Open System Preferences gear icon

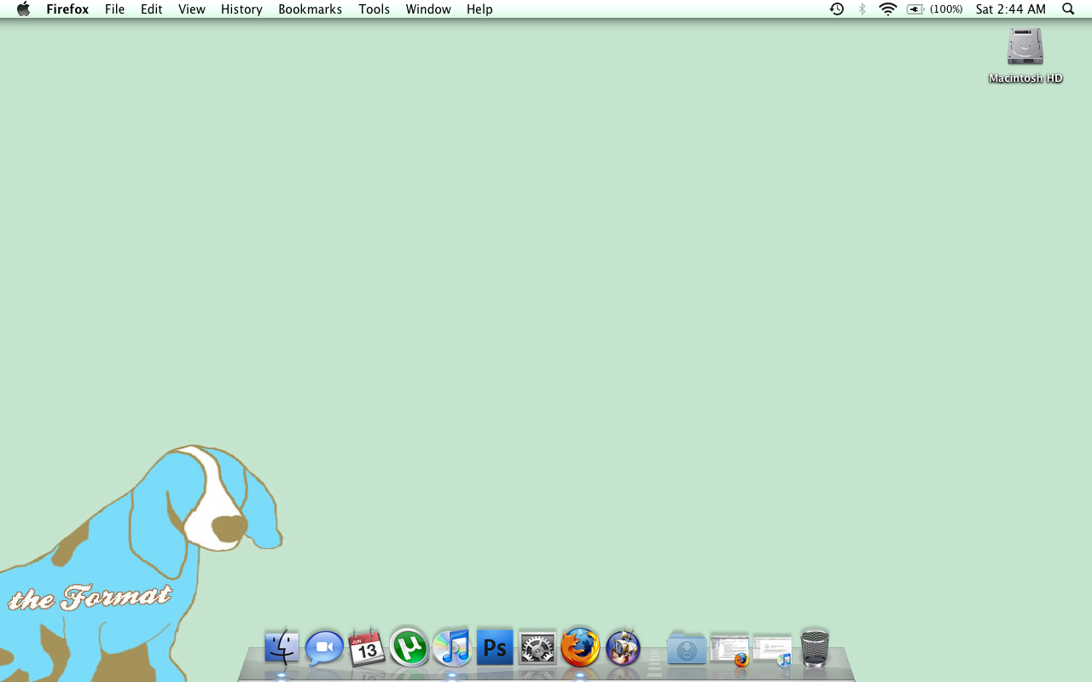(x=537, y=649)
